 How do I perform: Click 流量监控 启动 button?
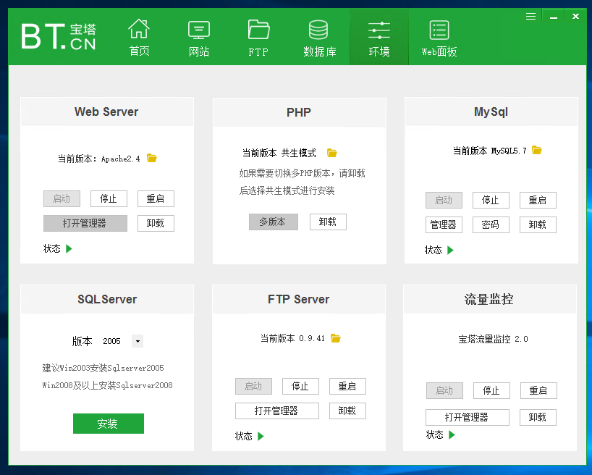pyautogui.click(x=444, y=391)
